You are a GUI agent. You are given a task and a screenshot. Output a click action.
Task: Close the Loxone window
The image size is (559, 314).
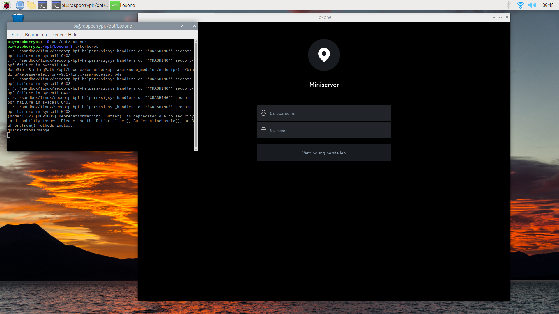(507, 17)
